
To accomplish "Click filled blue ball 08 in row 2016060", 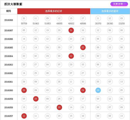I will pos(98,90).
